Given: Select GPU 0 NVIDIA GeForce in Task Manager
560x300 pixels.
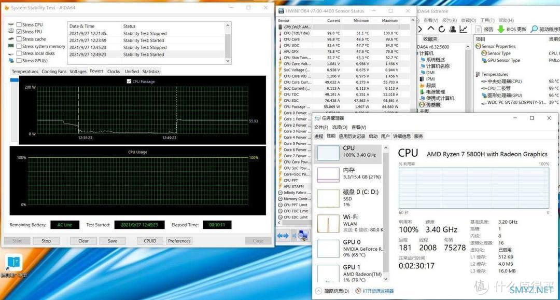Looking at the screenshot, I should click(x=349, y=248).
